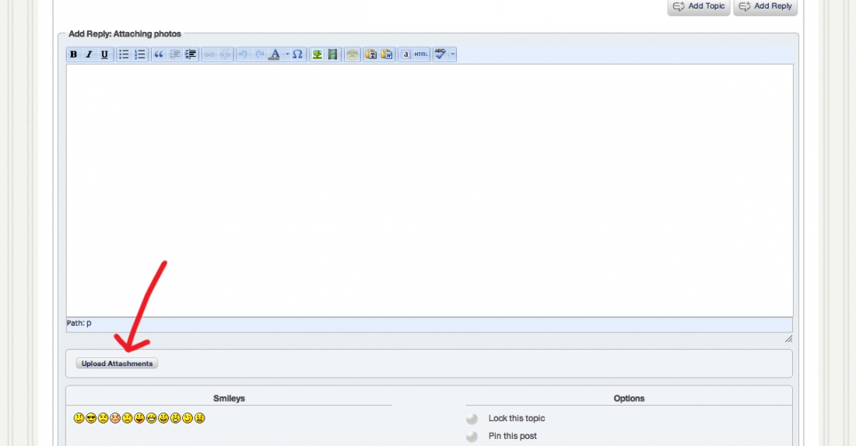Open the HTML source editor
The image size is (856, 446).
click(421, 54)
